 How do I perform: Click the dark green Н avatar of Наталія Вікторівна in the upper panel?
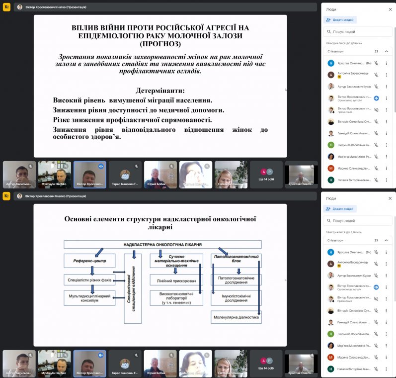(331, 180)
